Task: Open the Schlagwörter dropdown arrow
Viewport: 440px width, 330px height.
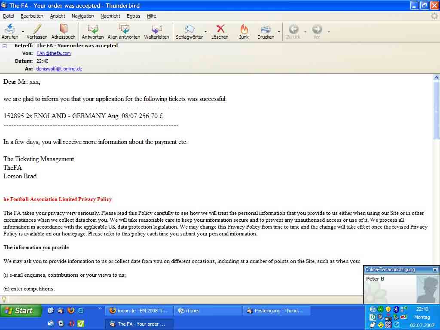Action: point(205,32)
